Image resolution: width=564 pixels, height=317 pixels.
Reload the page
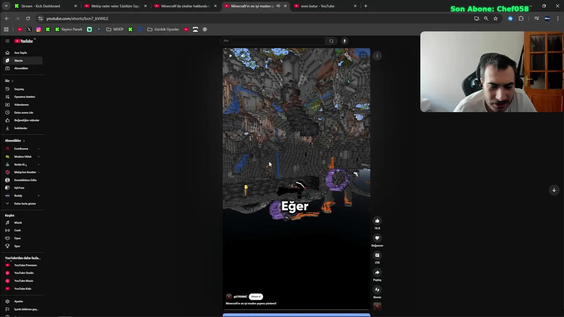(28, 18)
